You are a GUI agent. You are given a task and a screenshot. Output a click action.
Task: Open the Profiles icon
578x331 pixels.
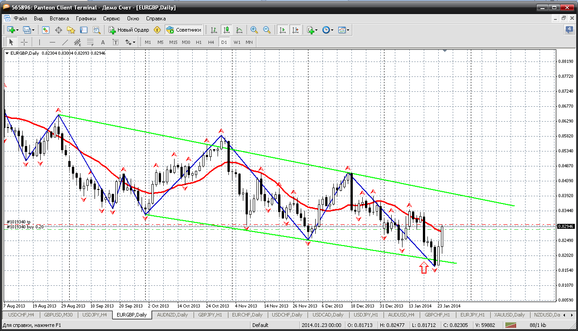[x=27, y=30]
